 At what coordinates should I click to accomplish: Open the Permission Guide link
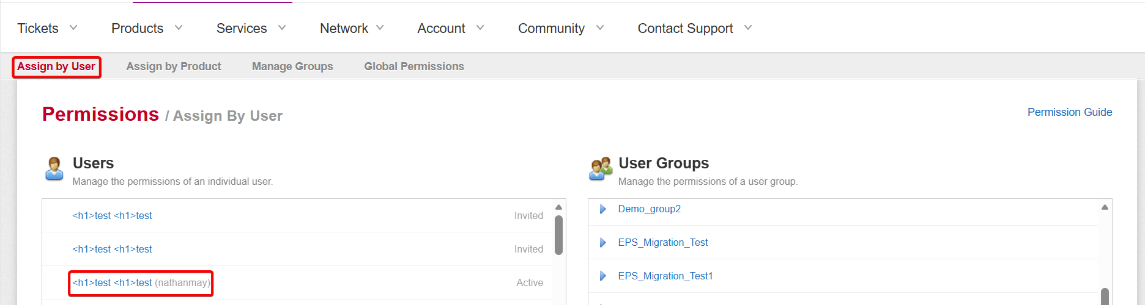click(1069, 112)
